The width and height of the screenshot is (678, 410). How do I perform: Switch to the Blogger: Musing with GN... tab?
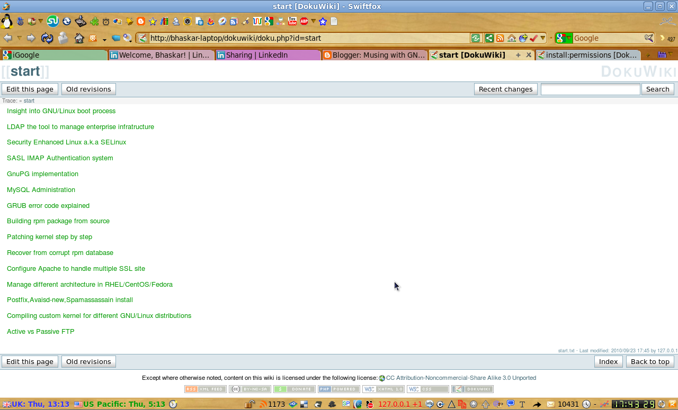(374, 55)
